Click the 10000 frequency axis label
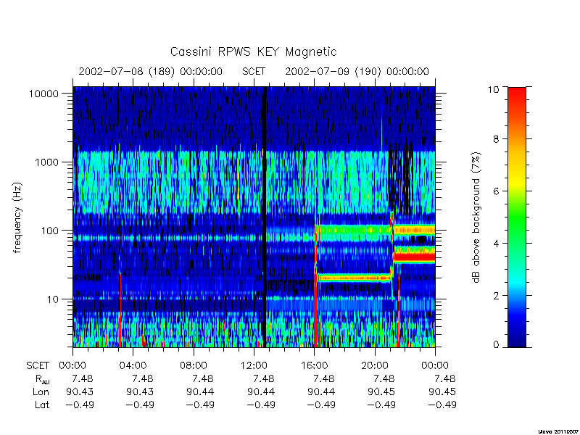This screenshot has width=580, height=435. pyautogui.click(x=44, y=94)
